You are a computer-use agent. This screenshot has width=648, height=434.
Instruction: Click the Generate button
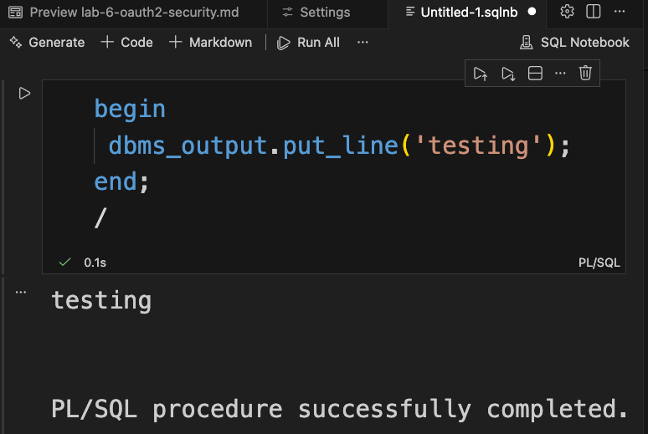pyautogui.click(x=47, y=42)
